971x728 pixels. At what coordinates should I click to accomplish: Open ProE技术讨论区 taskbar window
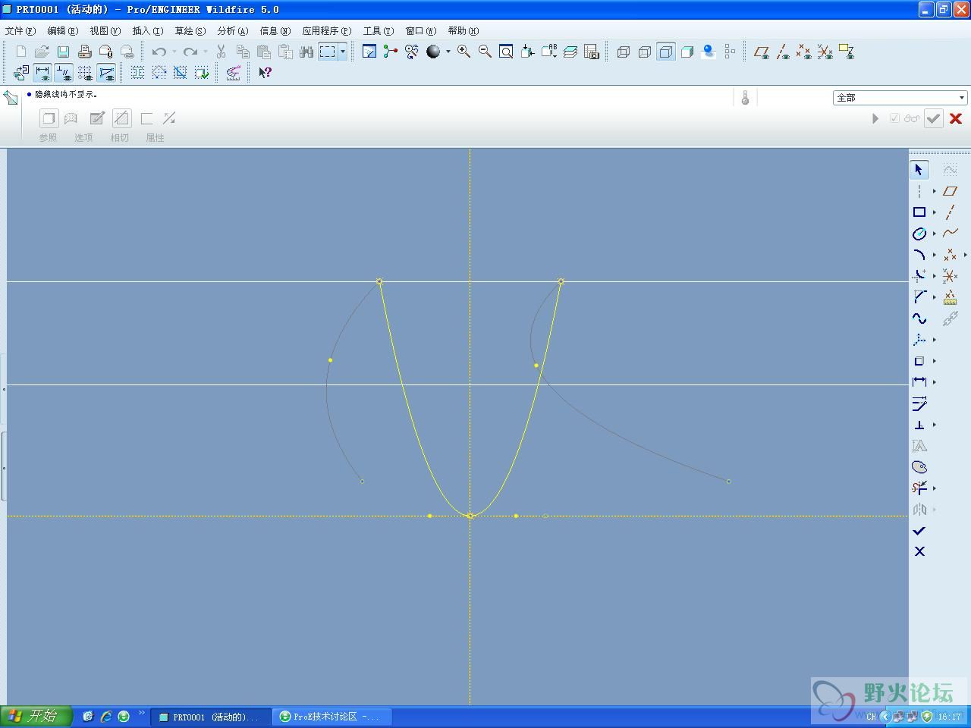click(x=332, y=717)
